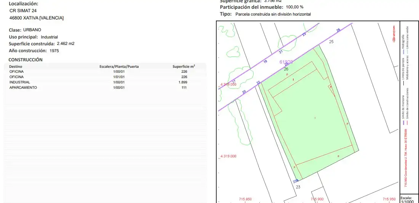Select the 'APARCAMIENTO' row label
The height and width of the screenshot is (203, 419).
[23, 87]
